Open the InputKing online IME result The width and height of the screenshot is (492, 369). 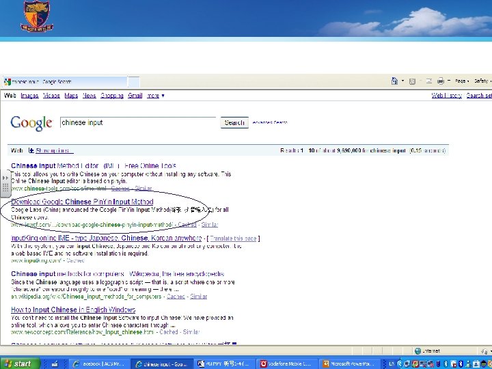click(x=106, y=238)
